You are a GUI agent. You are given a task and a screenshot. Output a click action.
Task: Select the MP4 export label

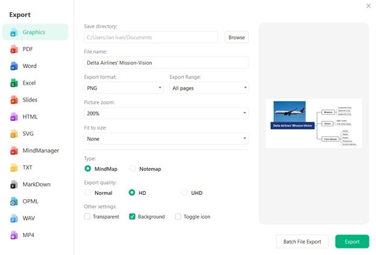tap(28, 235)
